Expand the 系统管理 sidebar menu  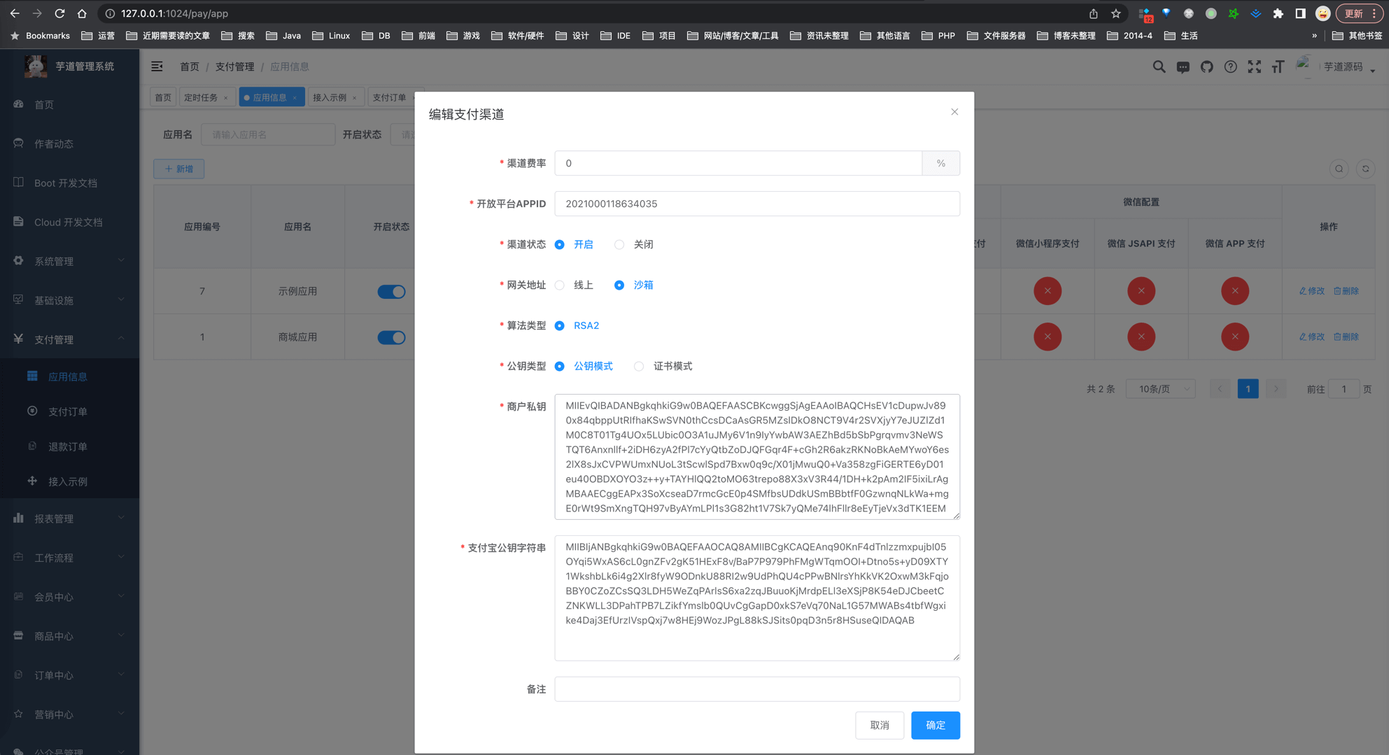tap(69, 261)
